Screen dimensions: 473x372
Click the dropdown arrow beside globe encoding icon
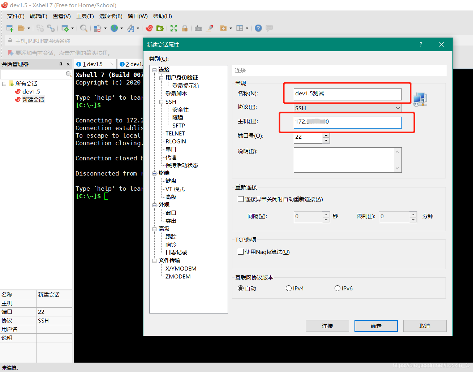tap(122, 28)
